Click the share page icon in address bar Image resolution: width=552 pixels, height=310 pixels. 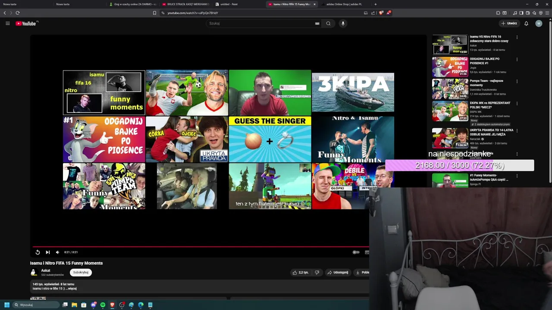[x=373, y=13]
